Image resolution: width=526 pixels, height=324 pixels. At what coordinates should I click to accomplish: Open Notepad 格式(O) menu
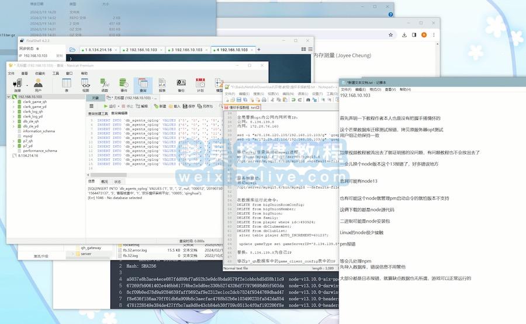click(x=375, y=89)
